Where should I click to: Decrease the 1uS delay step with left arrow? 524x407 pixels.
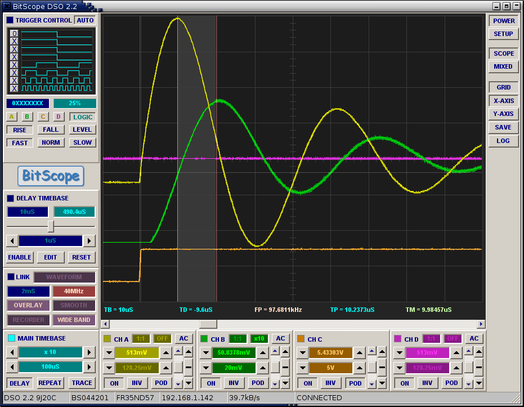pos(12,240)
